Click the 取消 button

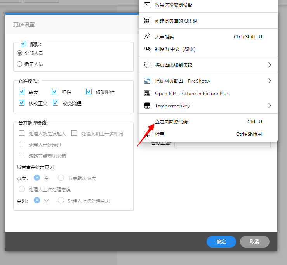255,242
